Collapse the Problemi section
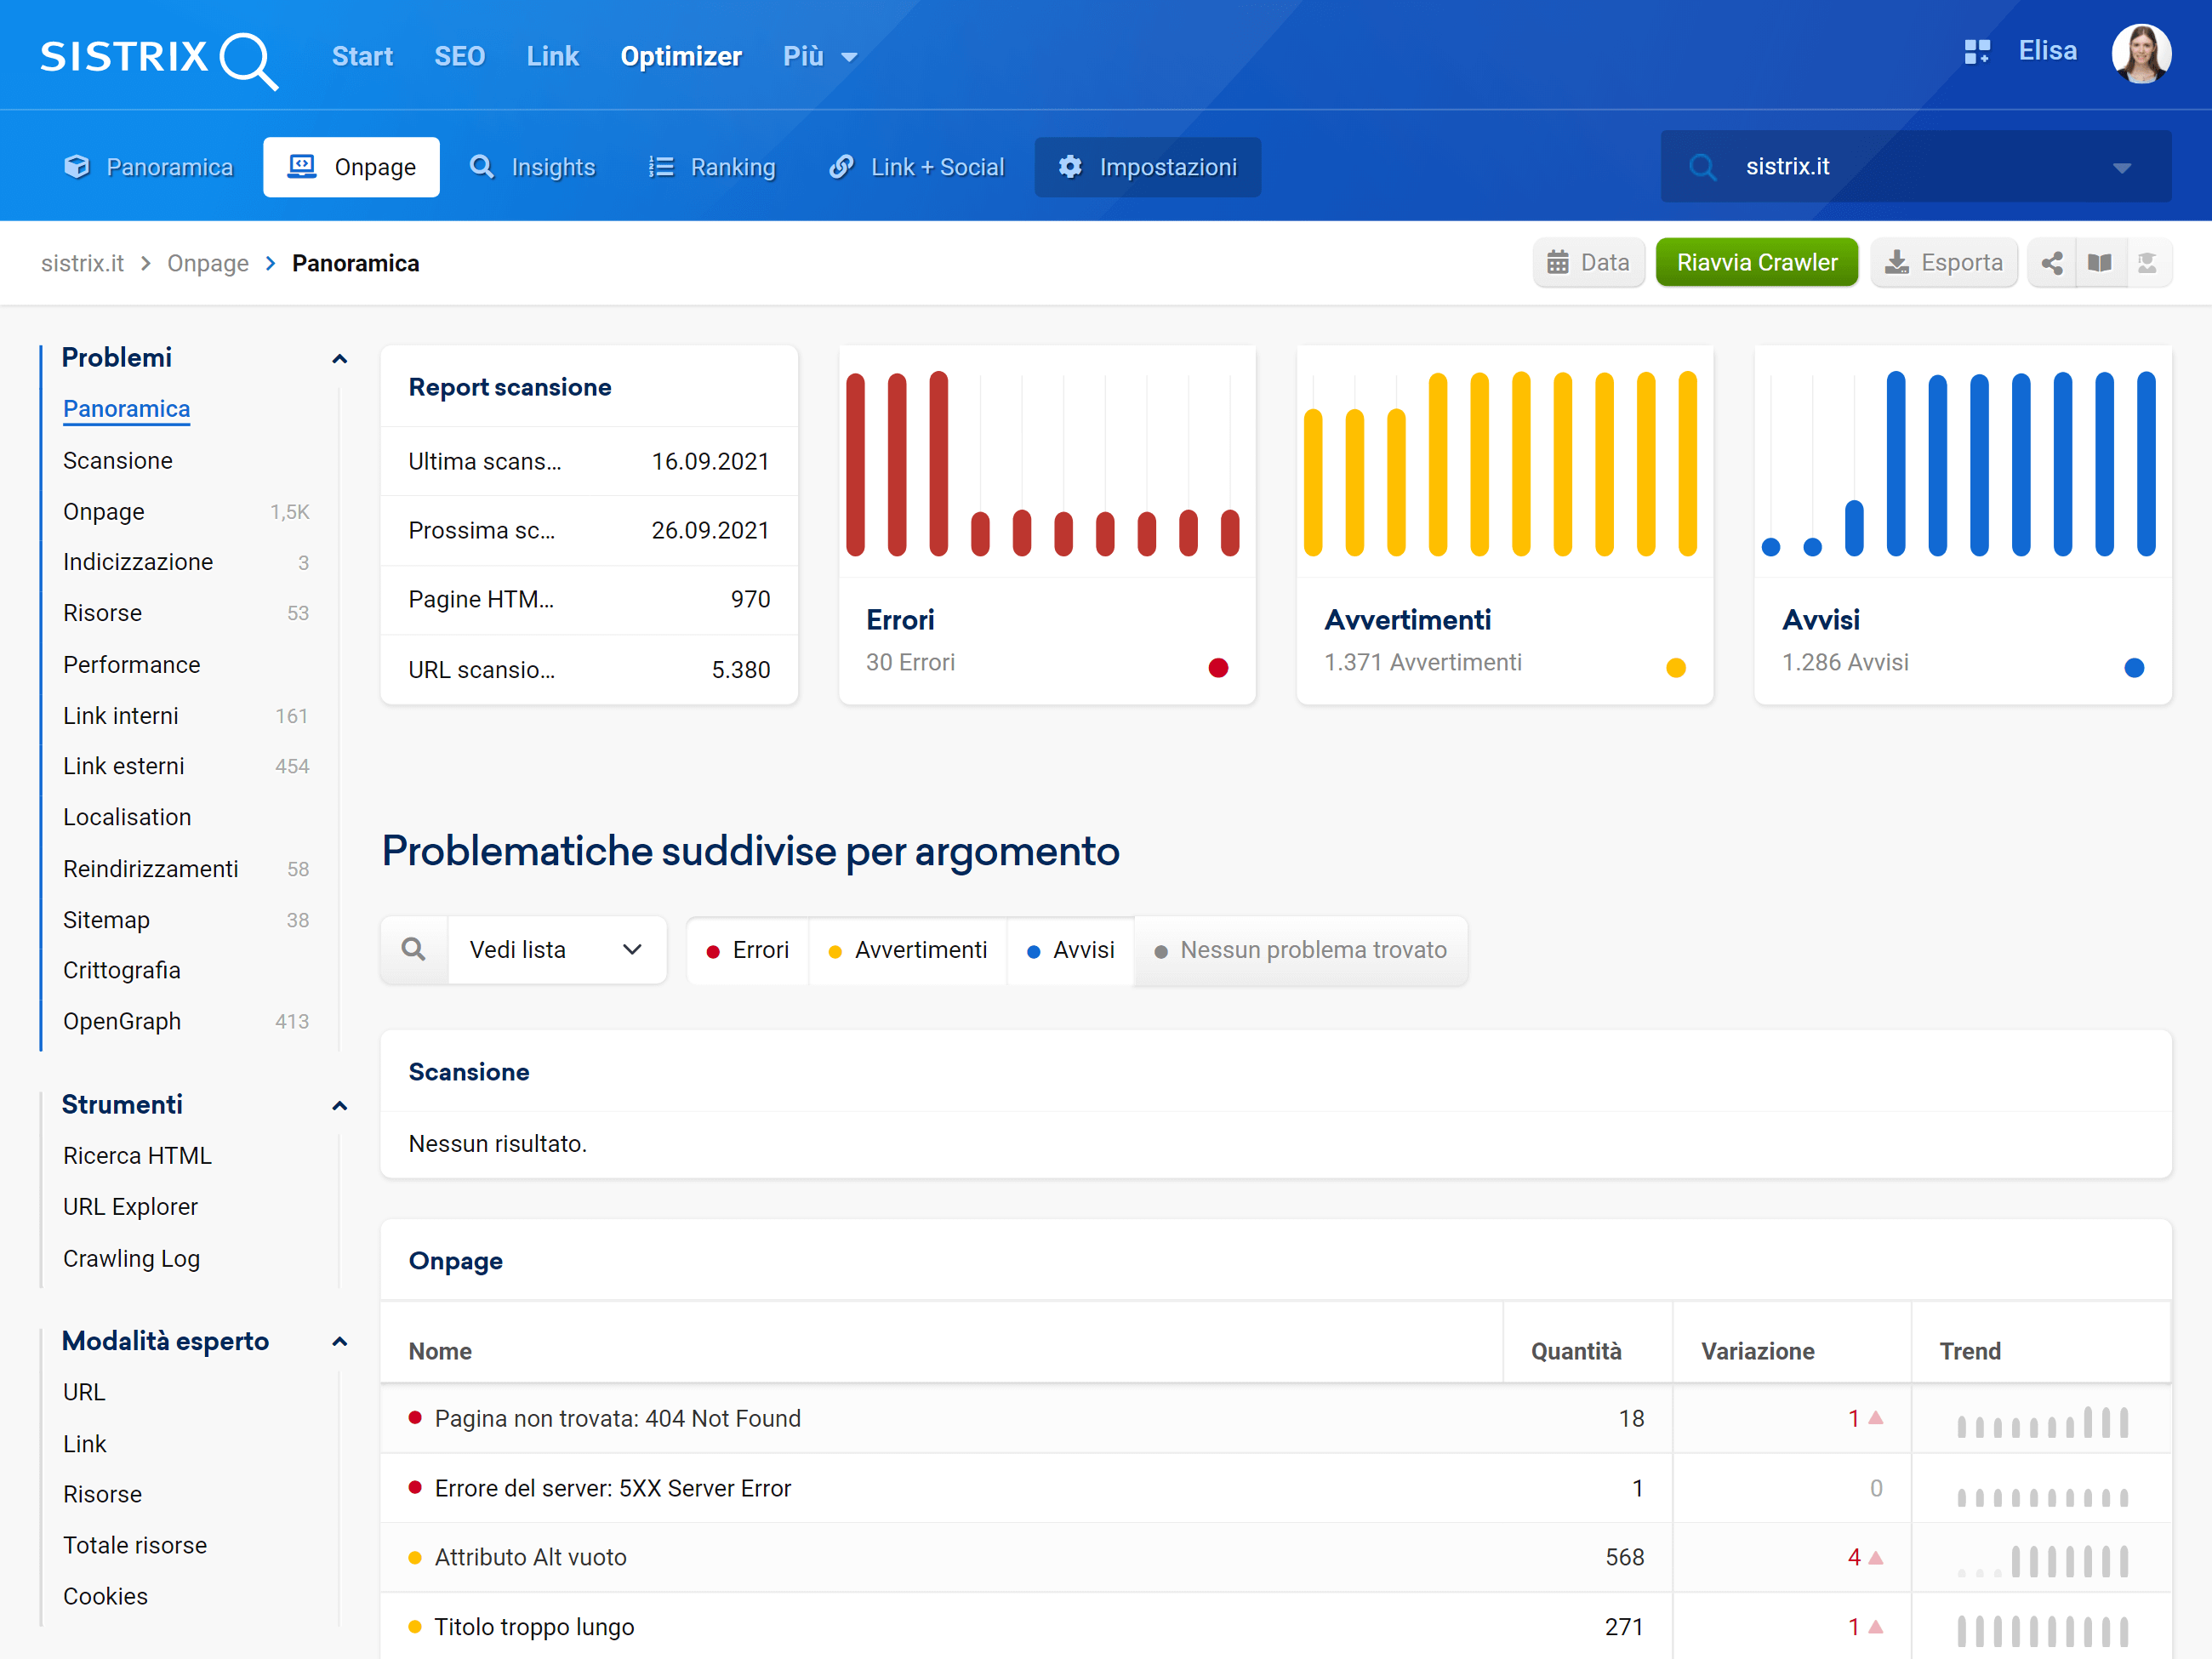This screenshot has height=1659, width=2212. coord(340,358)
